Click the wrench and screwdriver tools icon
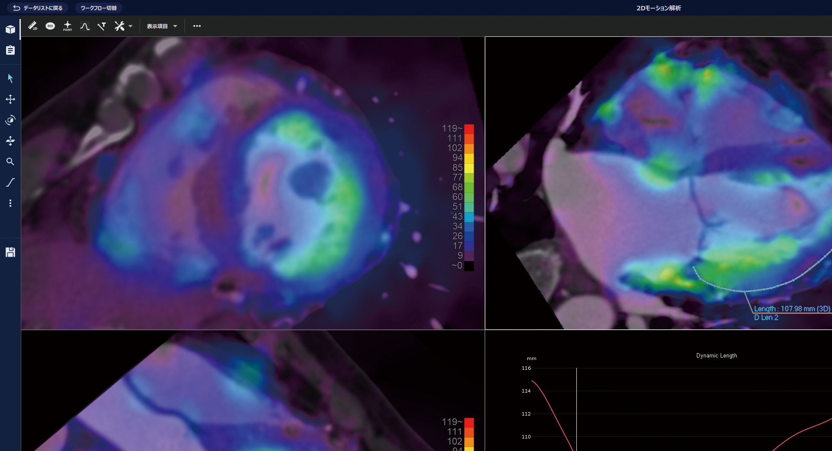The image size is (832, 451). [119, 26]
